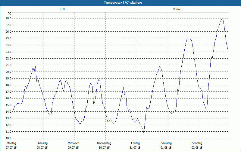Click the Mittwoch day label
This screenshot has height=151, width=241.
click(74, 143)
